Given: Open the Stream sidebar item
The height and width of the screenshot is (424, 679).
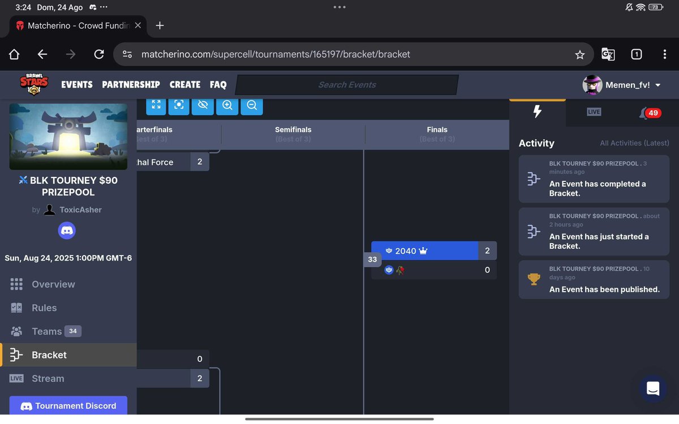Looking at the screenshot, I should pos(68,379).
